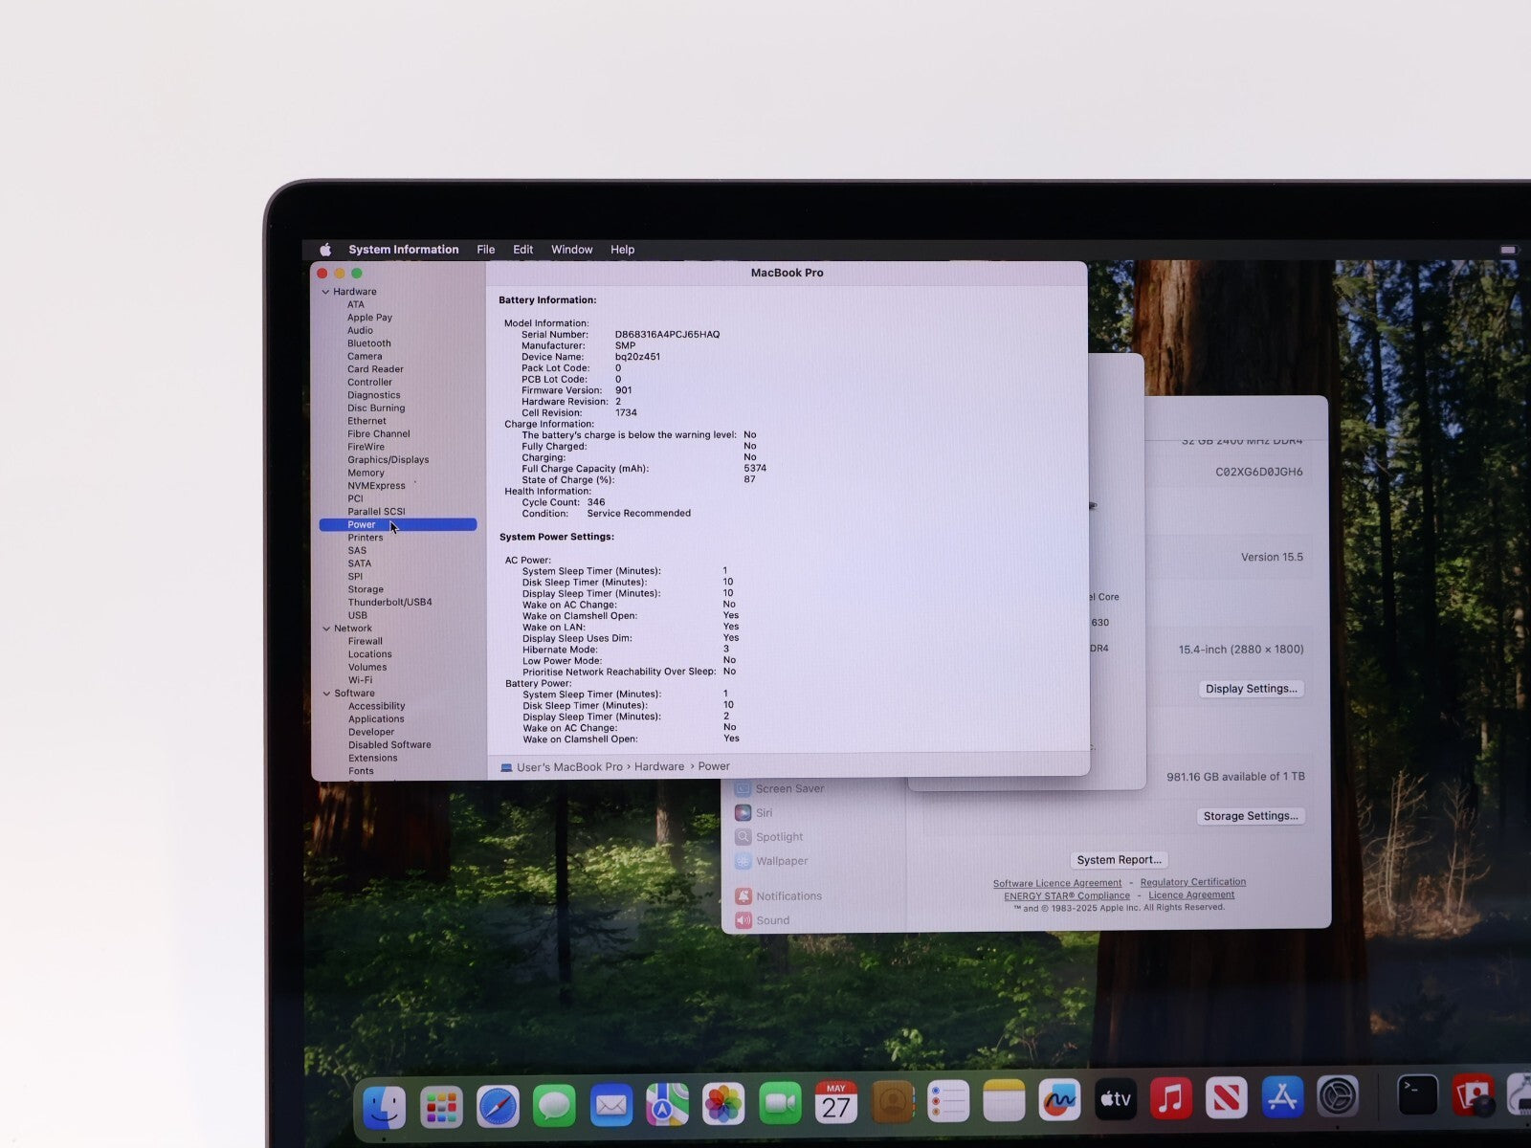
Task: Click the Version 15.5 text
Action: pyautogui.click(x=1273, y=557)
